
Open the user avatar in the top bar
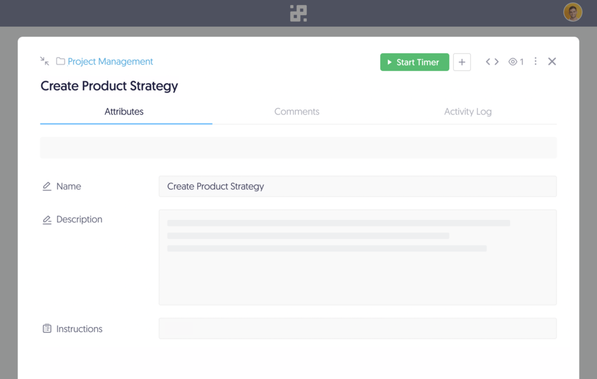pos(572,11)
